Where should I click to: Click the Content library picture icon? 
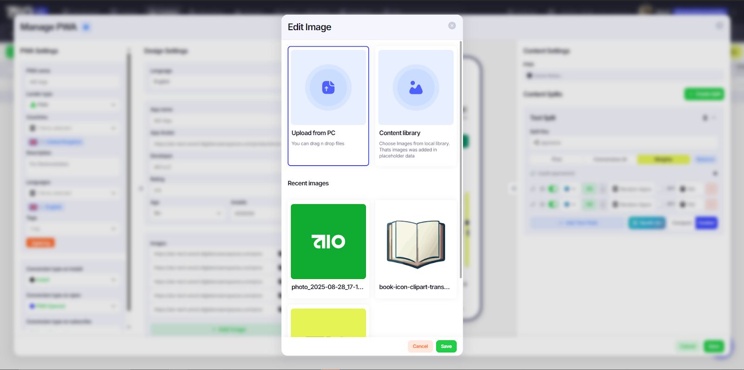416,87
